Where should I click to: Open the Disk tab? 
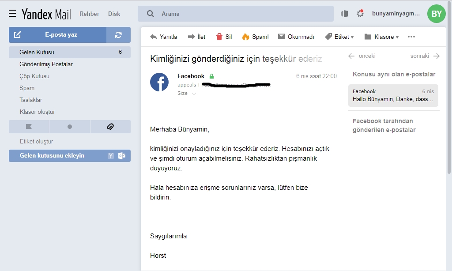click(114, 14)
